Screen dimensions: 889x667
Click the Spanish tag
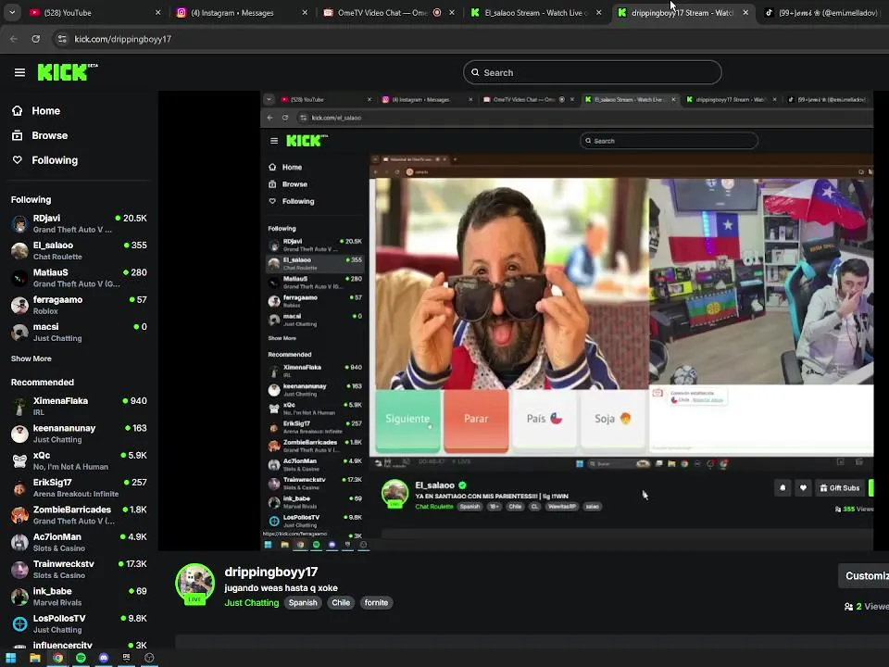(x=303, y=603)
